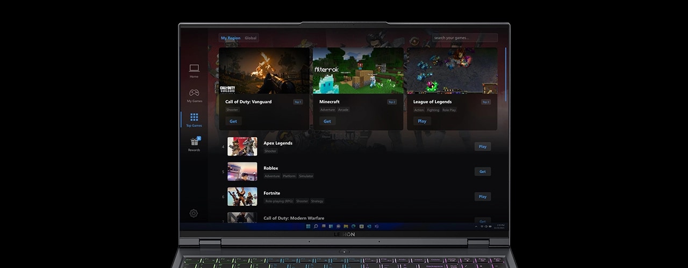Select Shooter tag under Call of Duty: Vanguard
Screen dimensions: 688x268
(232, 110)
